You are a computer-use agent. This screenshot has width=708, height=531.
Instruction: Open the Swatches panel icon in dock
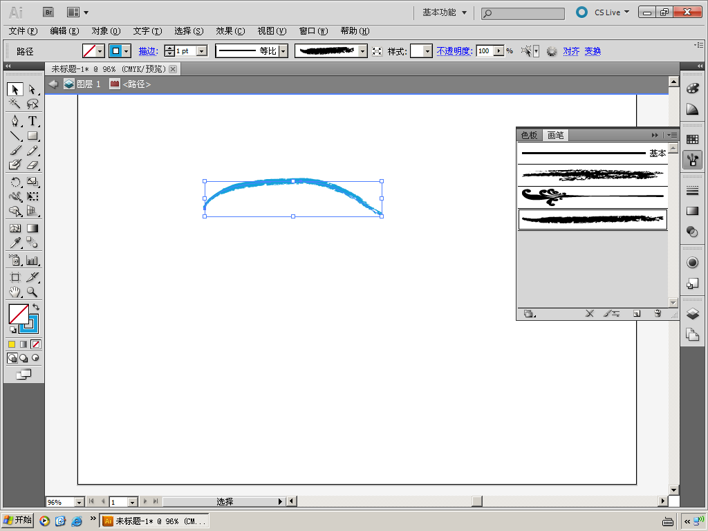(692, 139)
